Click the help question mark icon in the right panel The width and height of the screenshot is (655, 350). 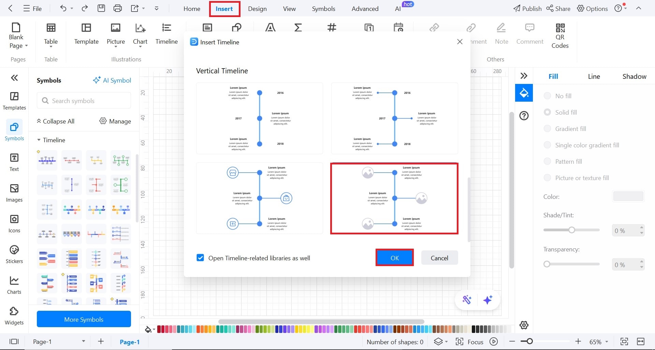(x=524, y=116)
